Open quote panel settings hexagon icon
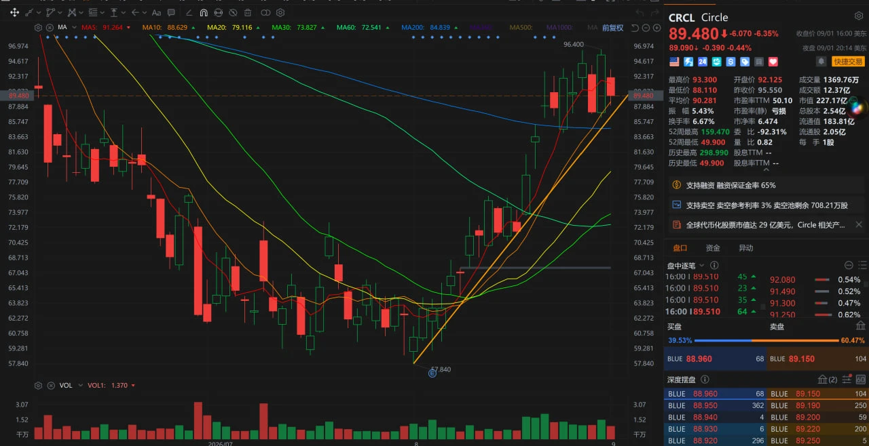The image size is (869, 446). pyautogui.click(x=858, y=16)
